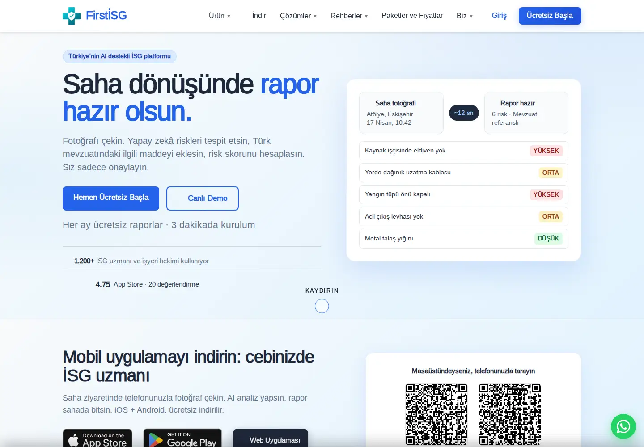Click the 1.200+ İSG uzmanı statistic text
This screenshot has width=644, height=447.
pyautogui.click(x=141, y=261)
